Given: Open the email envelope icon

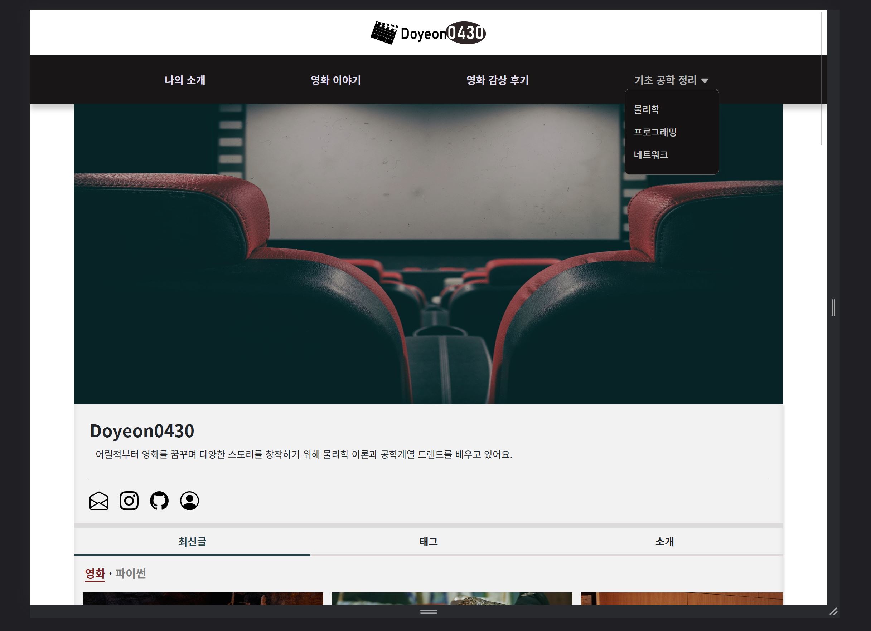Looking at the screenshot, I should pyautogui.click(x=99, y=501).
